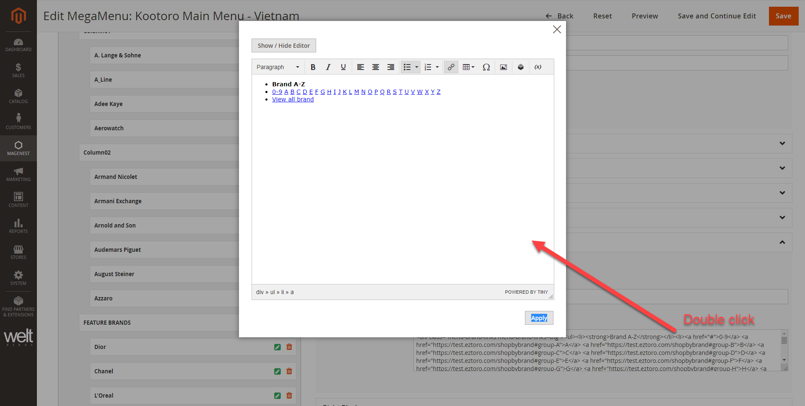Click Save and Continue Edit
The image size is (805, 406).
click(717, 16)
